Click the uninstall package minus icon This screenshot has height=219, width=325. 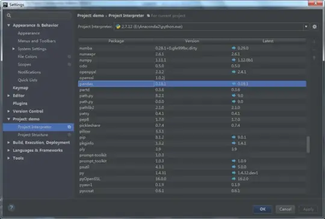(x=314, y=50)
